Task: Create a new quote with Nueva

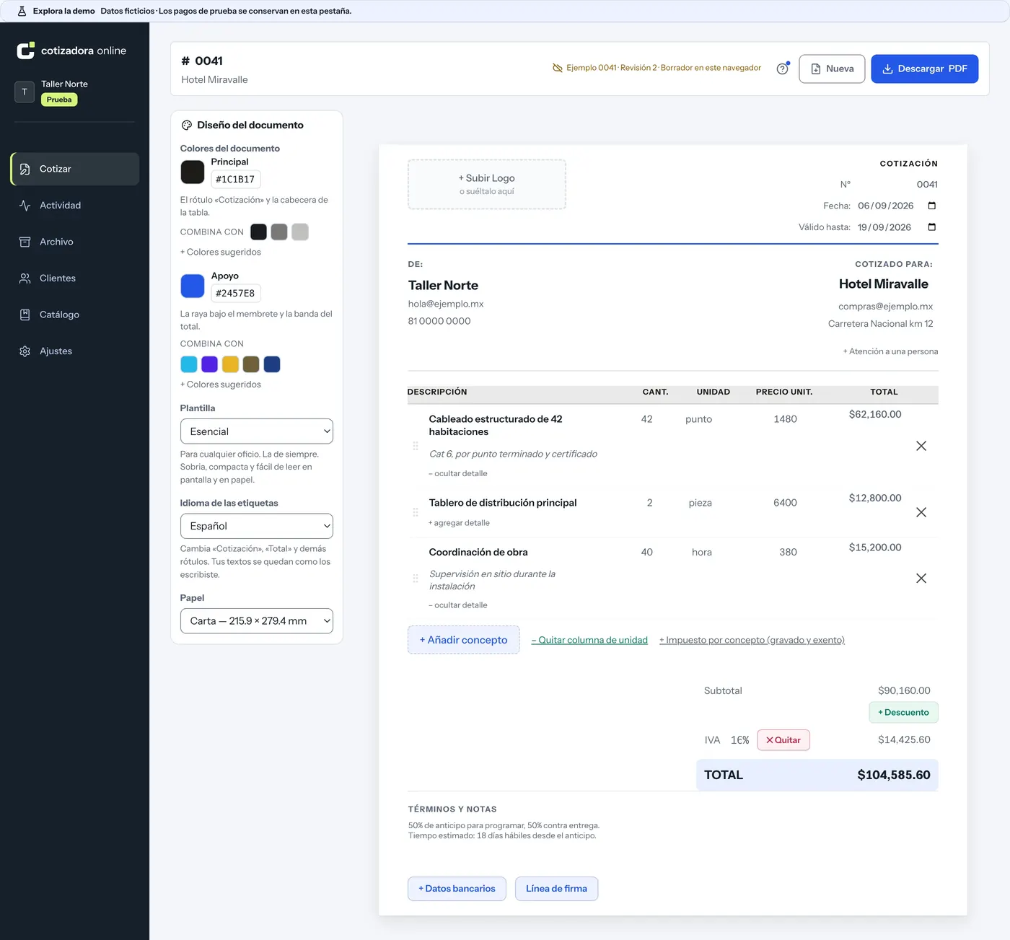Action: pyautogui.click(x=832, y=69)
